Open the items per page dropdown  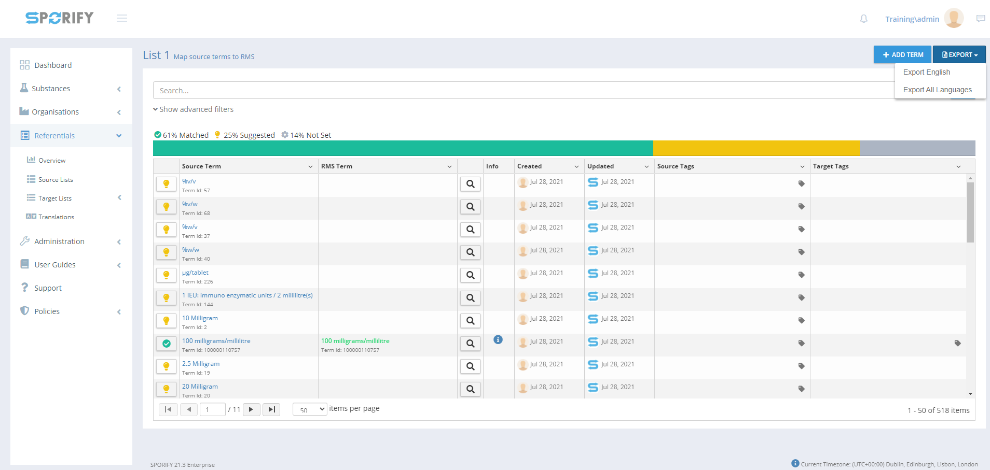310,409
